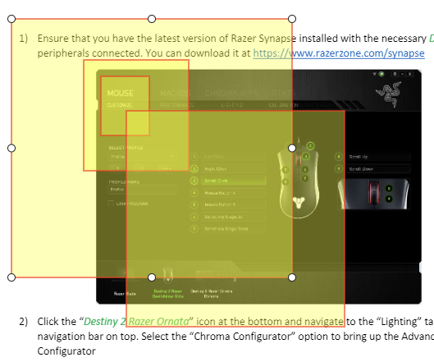434x362 pixels.
Task: Choose the Left Click button assignment
Action: coord(233,157)
